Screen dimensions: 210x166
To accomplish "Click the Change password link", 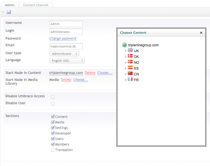I will point(63,38).
